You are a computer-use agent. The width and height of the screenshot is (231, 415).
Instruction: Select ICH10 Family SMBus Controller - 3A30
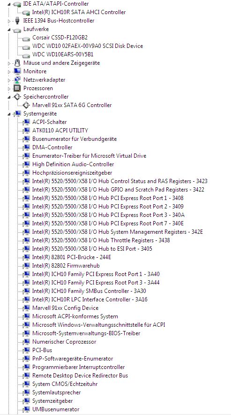[89, 291]
